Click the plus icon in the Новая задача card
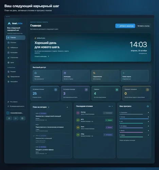 pos(124,73)
